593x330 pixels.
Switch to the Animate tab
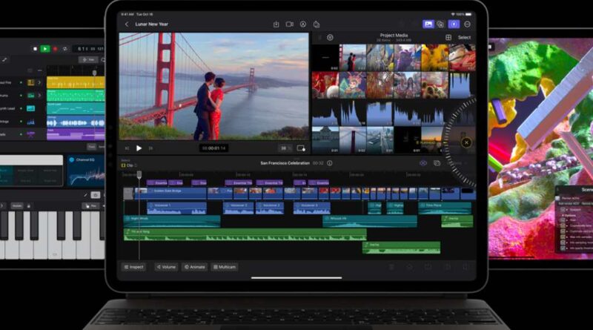point(195,267)
